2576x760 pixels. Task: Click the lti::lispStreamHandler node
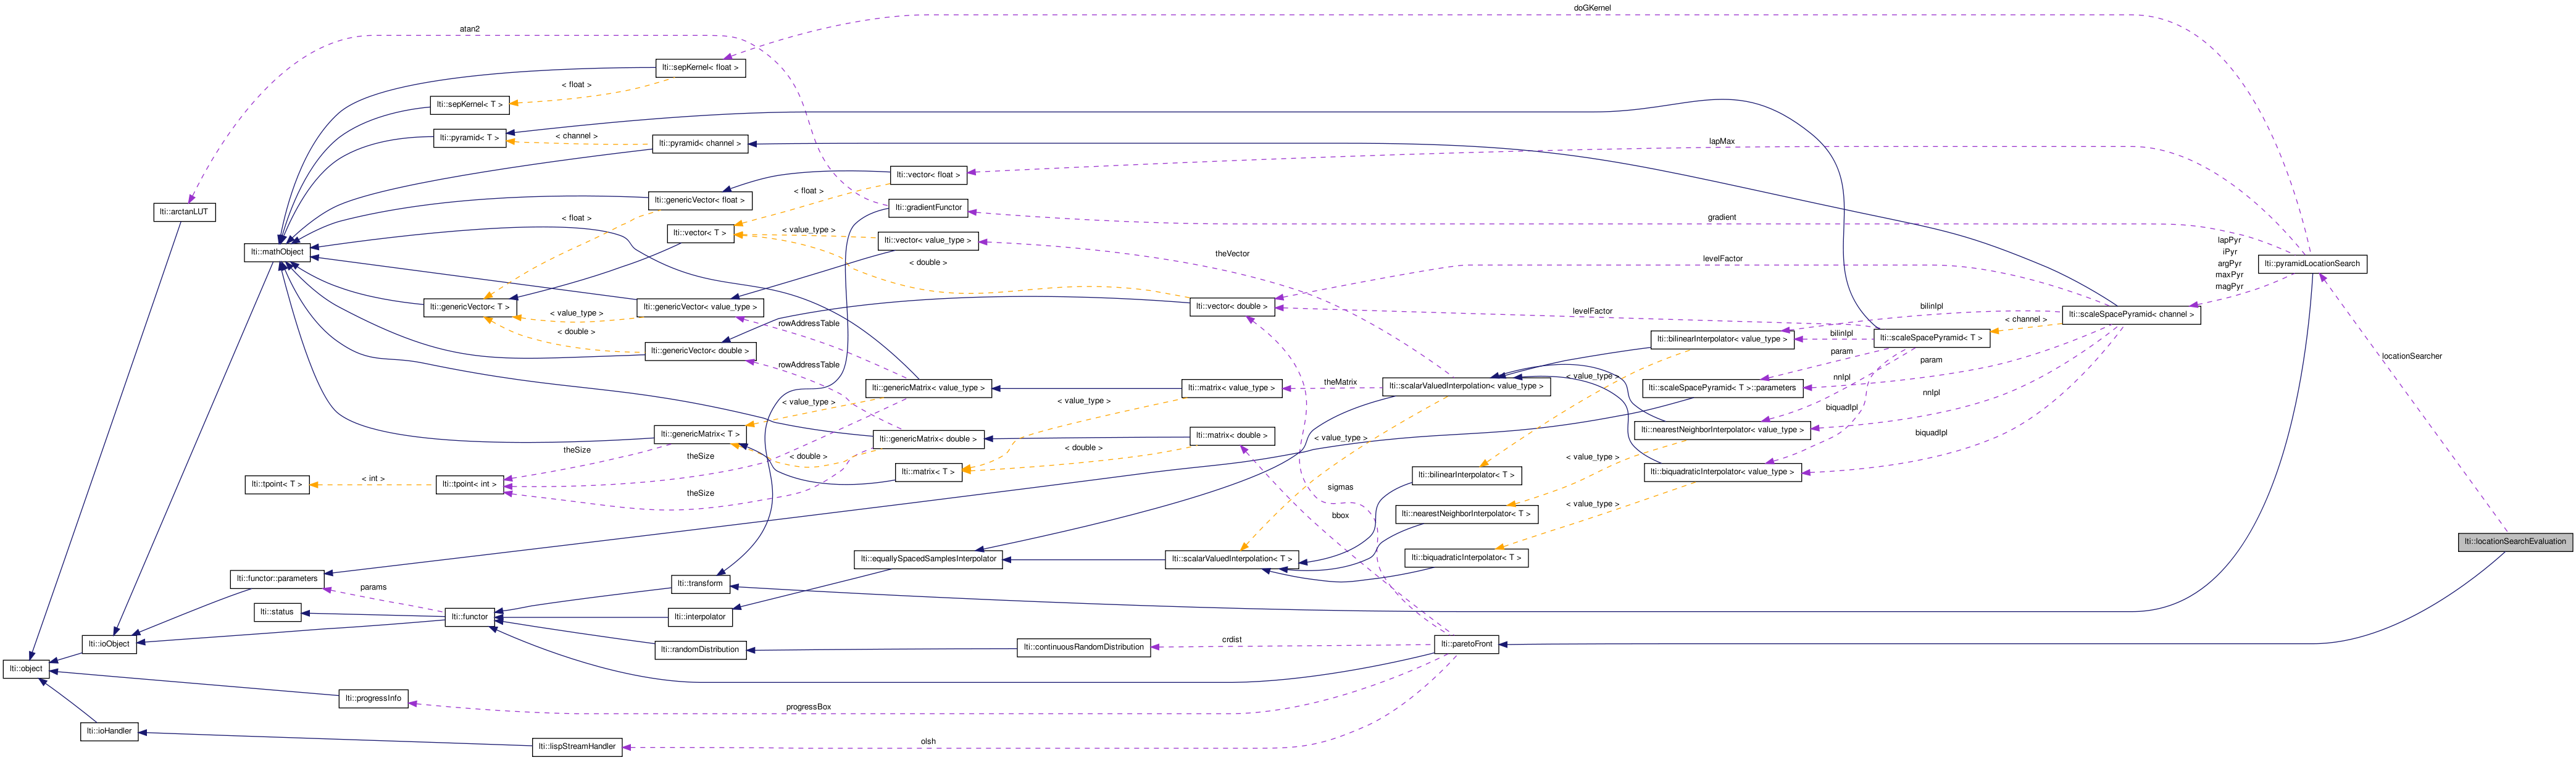577,746
